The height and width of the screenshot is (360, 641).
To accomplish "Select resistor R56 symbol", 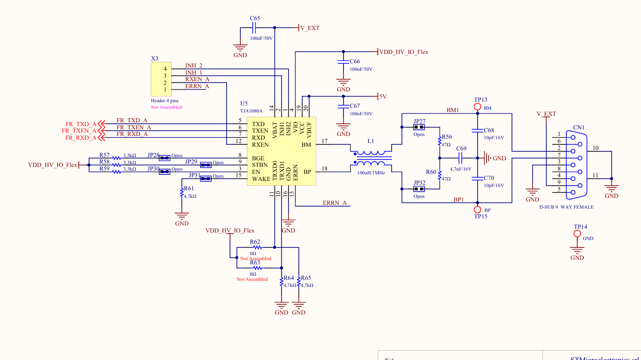I will [x=440, y=141].
